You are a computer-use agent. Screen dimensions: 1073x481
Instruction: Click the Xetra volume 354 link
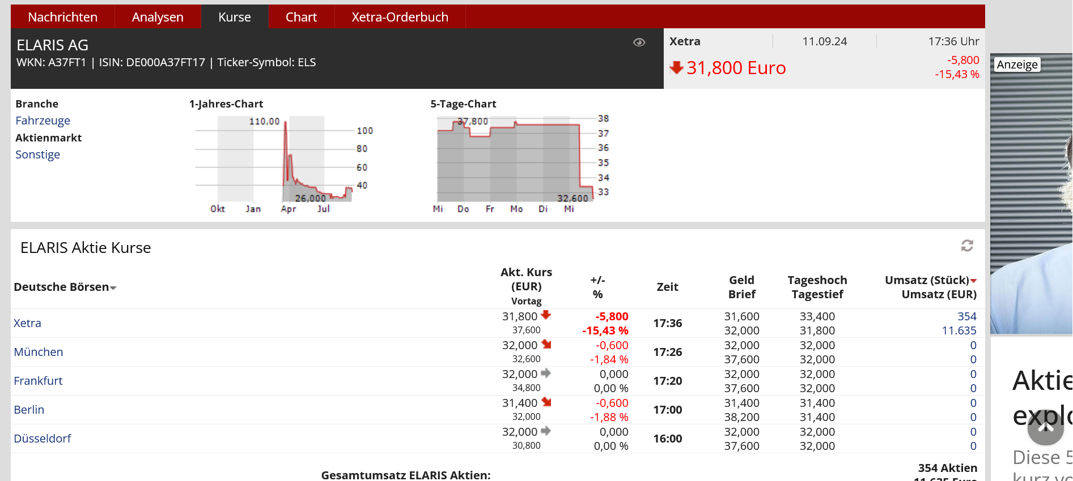tap(966, 316)
